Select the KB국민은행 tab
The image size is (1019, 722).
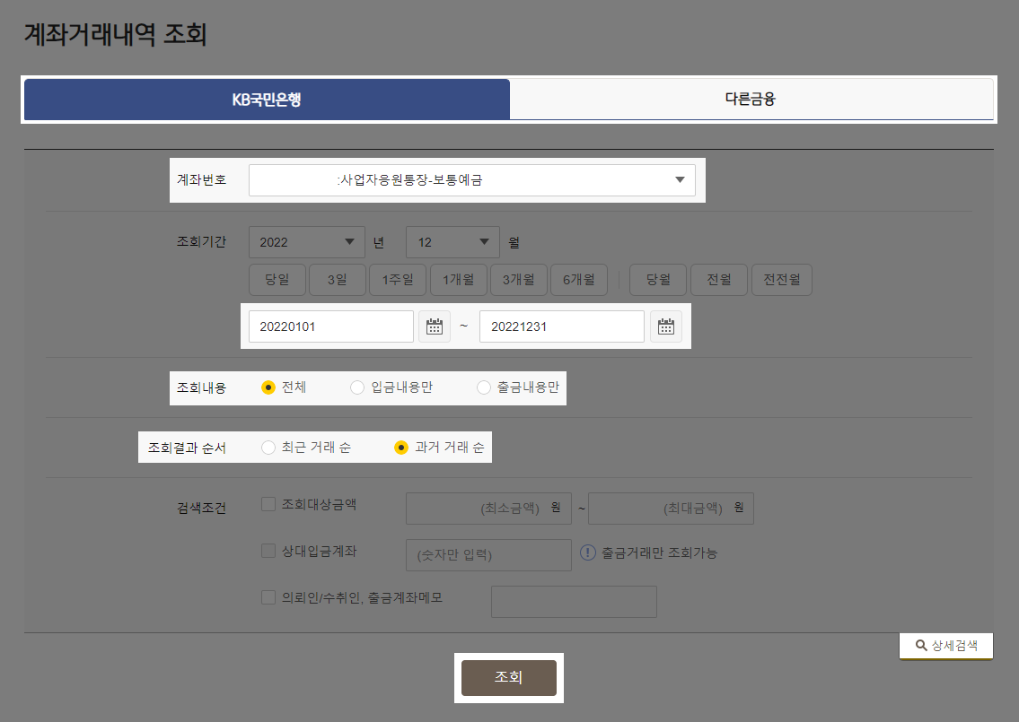[x=267, y=99]
